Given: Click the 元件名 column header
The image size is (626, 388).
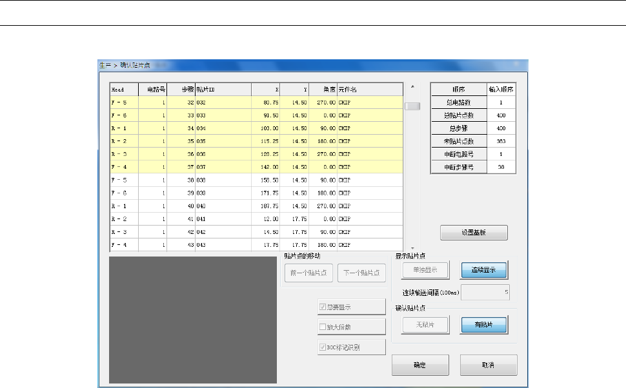Looking at the screenshot, I should point(369,90).
